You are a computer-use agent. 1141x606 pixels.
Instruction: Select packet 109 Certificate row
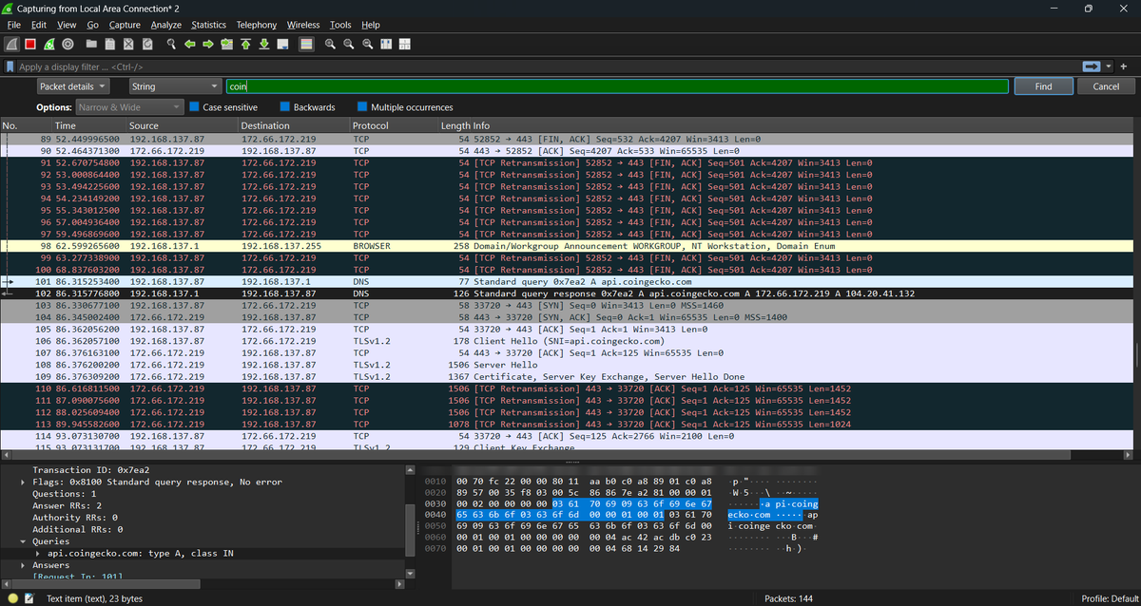pyautogui.click(x=565, y=376)
